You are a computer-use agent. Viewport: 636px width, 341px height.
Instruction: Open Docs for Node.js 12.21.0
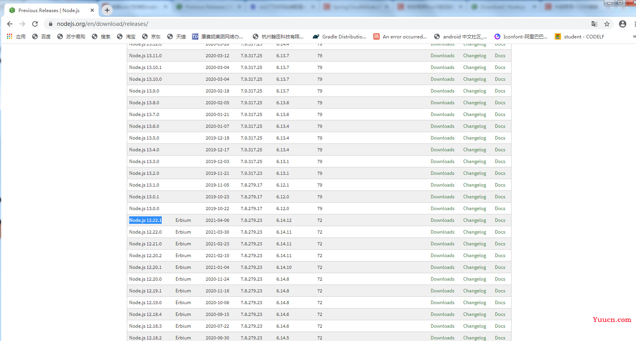pos(500,244)
